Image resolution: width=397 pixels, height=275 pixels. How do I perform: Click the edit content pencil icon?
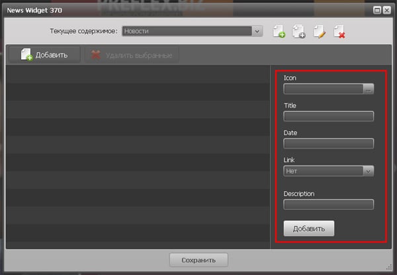(x=319, y=31)
